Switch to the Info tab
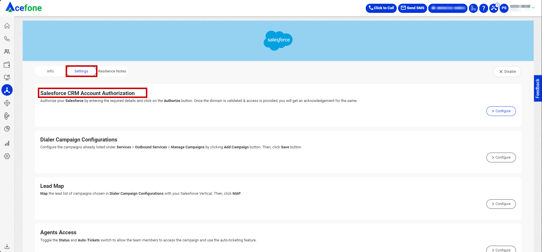The height and width of the screenshot is (252, 542). [x=50, y=71]
